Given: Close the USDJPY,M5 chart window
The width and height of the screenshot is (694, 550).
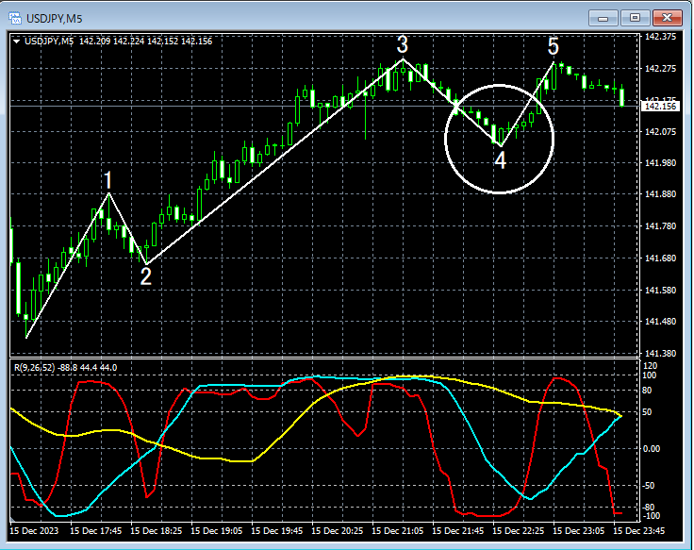Looking at the screenshot, I should click(x=667, y=18).
